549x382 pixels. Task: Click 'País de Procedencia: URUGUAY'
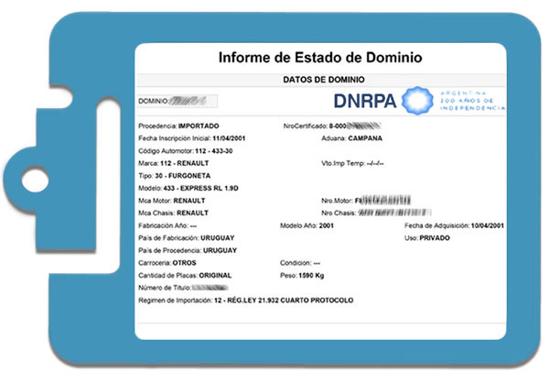click(188, 251)
